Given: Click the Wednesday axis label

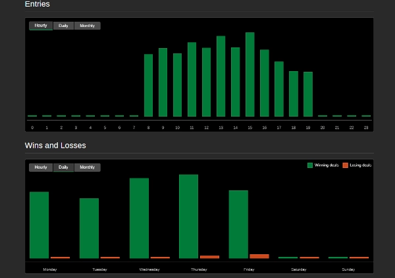Looking at the screenshot, I should pyautogui.click(x=149, y=269).
